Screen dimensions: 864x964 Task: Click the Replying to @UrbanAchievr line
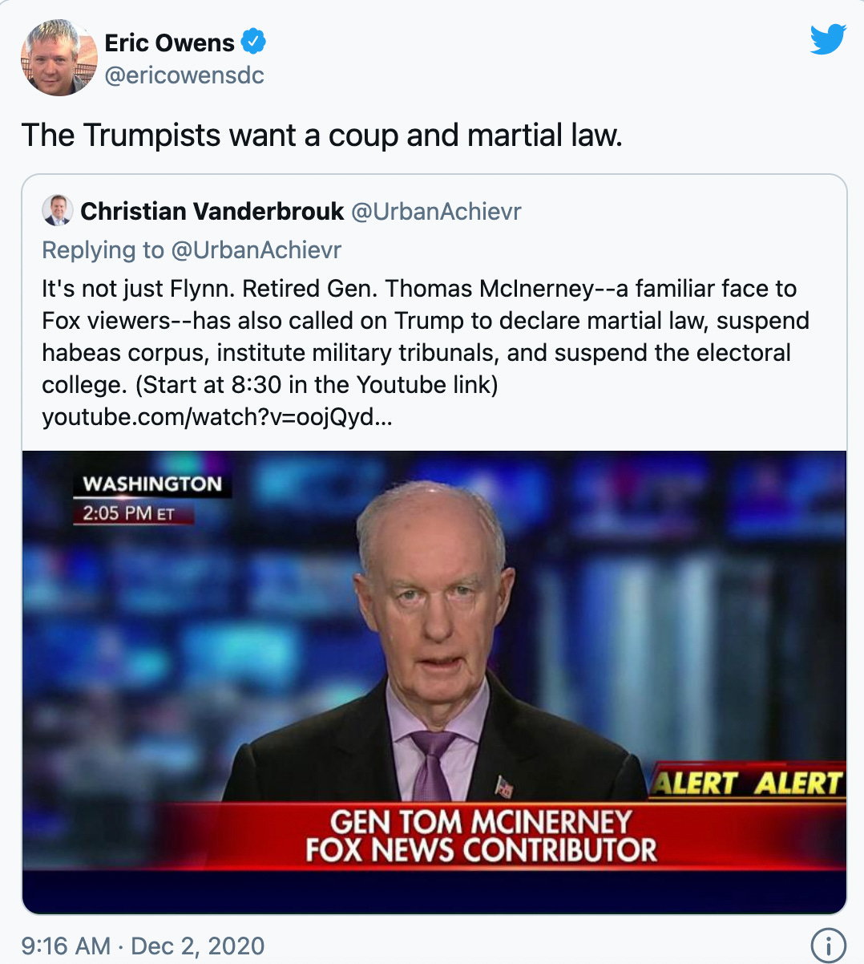coord(192,250)
